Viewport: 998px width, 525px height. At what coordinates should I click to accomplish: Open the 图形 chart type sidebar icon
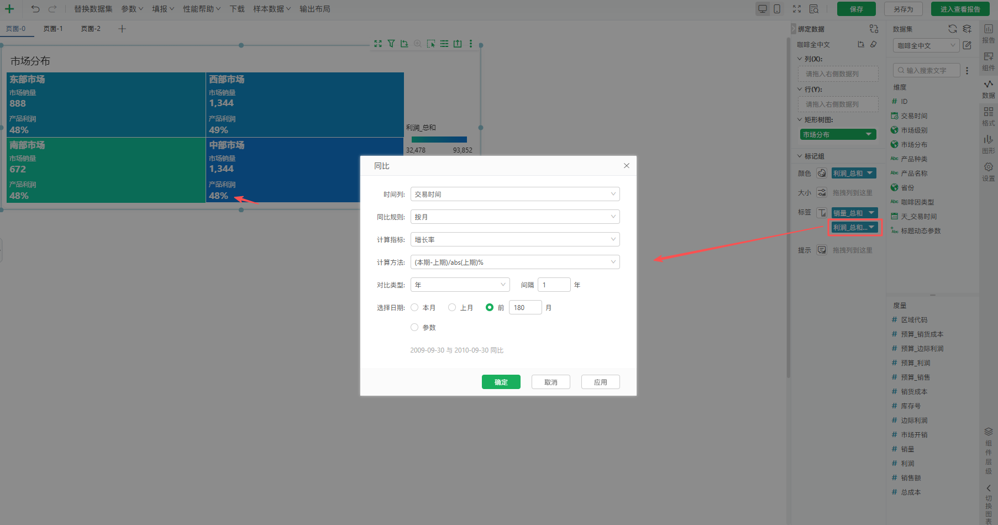tap(988, 144)
